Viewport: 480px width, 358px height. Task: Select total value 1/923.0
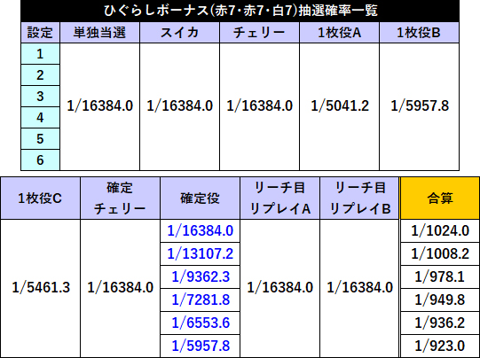[x=440, y=346]
